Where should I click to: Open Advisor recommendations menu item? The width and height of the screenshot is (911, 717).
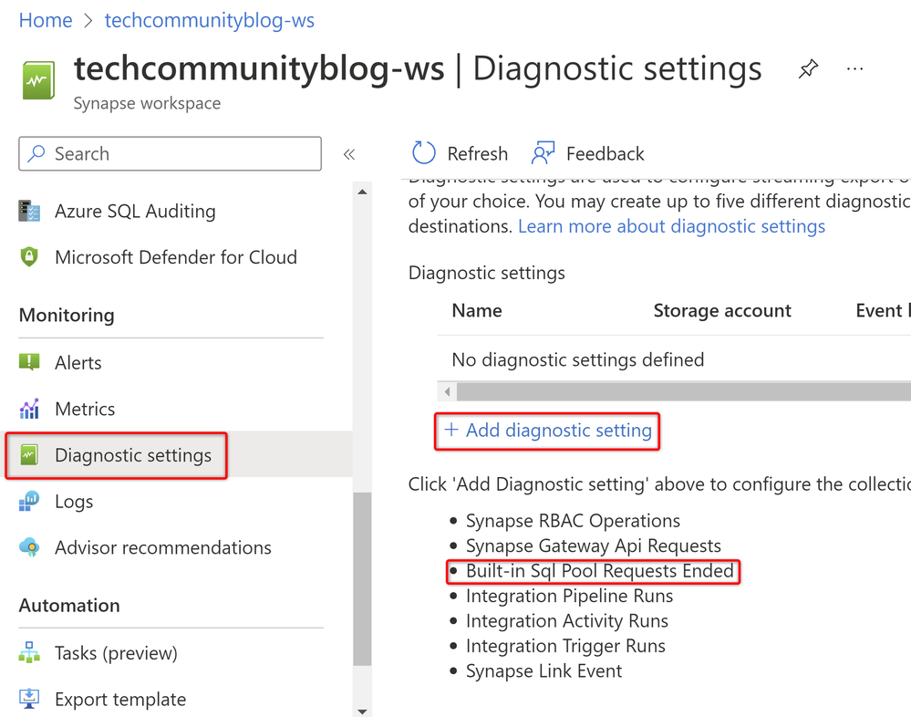[162, 547]
